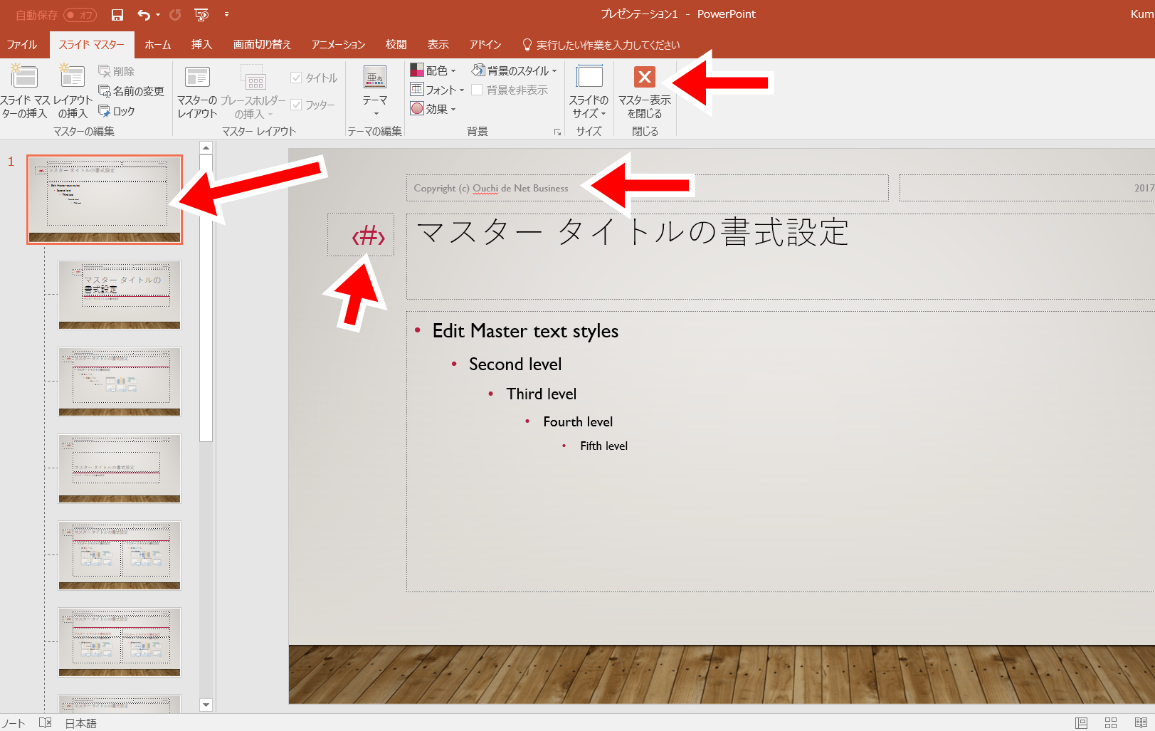Open the フォント dropdown
The image size is (1155, 731).
pos(437,90)
